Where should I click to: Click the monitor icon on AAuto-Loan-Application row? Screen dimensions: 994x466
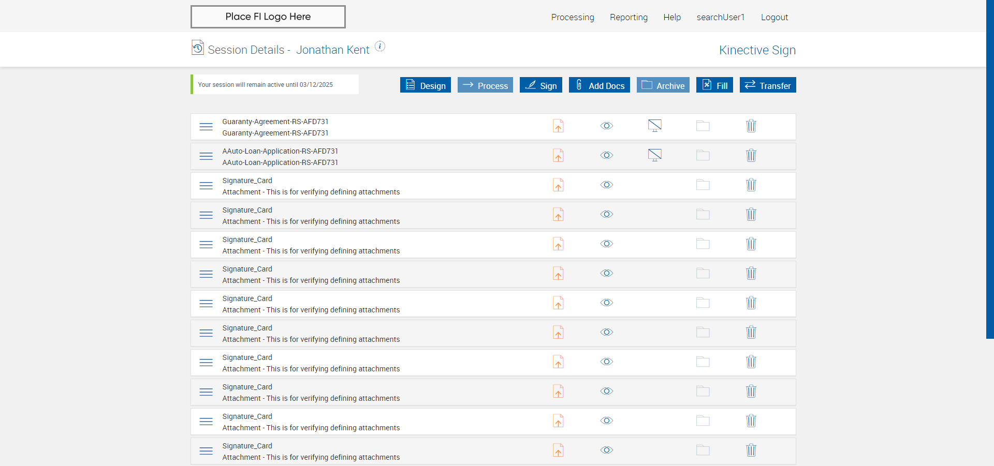pos(655,155)
